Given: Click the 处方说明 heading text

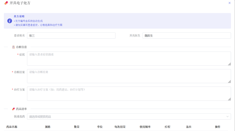Looking at the screenshot, I should click(19, 16).
